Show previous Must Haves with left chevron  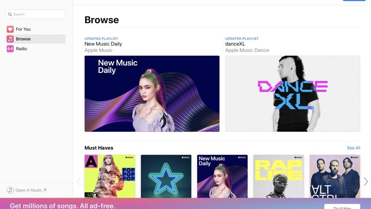(x=79, y=182)
